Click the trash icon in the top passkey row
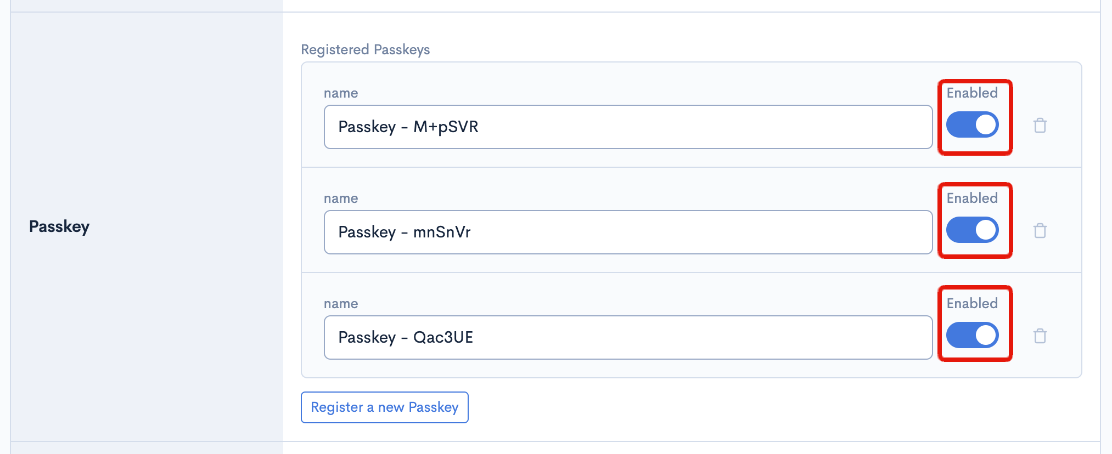The height and width of the screenshot is (454, 1112). (1041, 125)
